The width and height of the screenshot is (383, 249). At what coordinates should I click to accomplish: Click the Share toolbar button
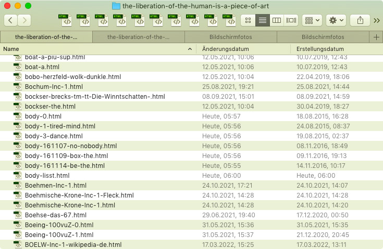[x=360, y=20]
